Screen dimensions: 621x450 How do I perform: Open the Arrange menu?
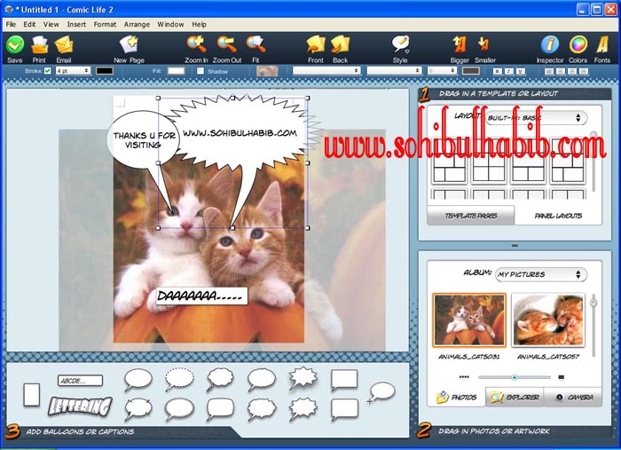(x=137, y=24)
